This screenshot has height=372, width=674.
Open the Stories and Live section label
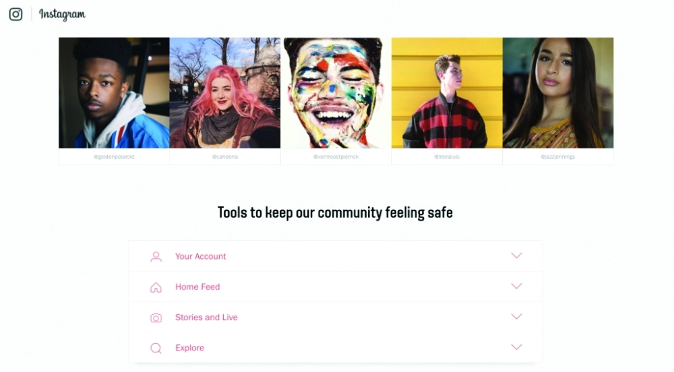[206, 318]
